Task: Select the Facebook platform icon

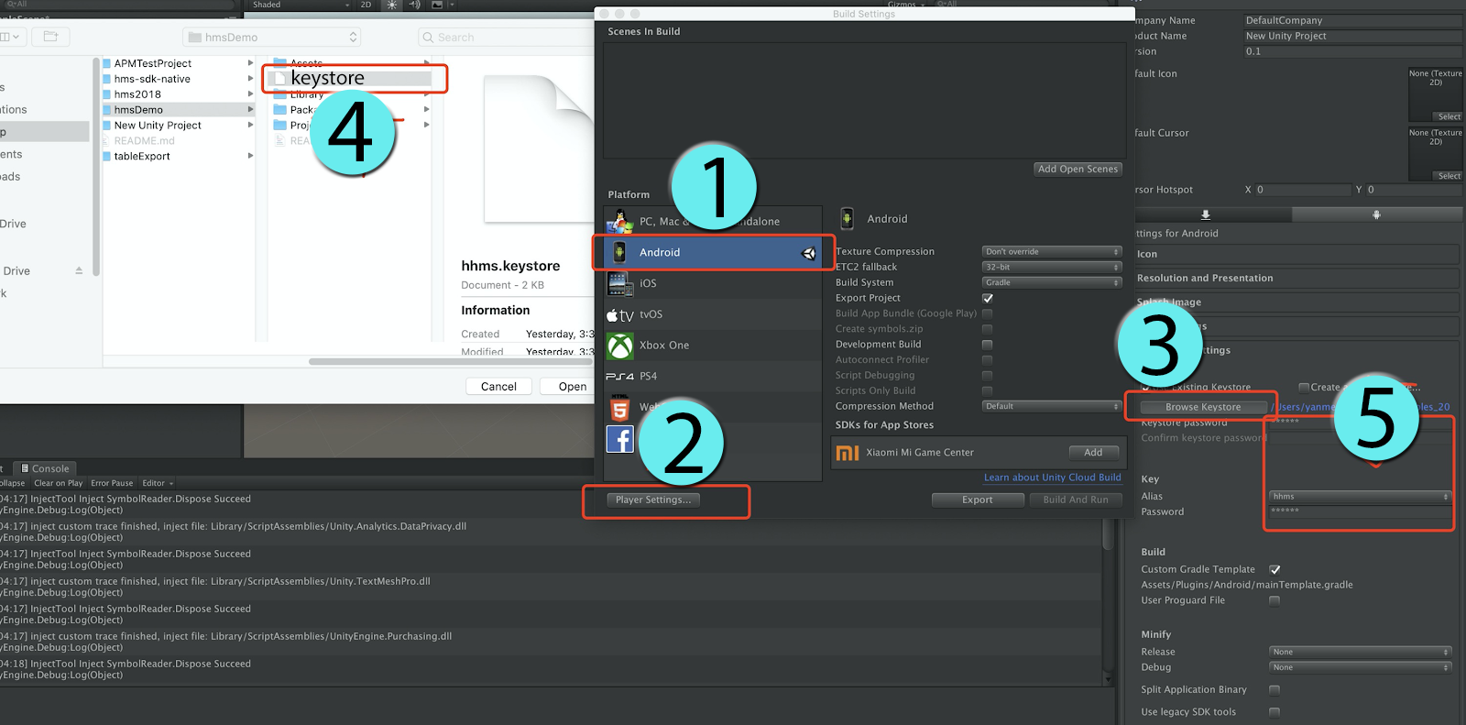Action: pos(620,440)
